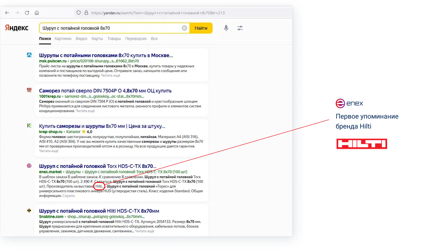The height and width of the screenshot is (250, 441).
Task: Click the 1001krep.ru result favicon
Action: [x=29, y=90]
